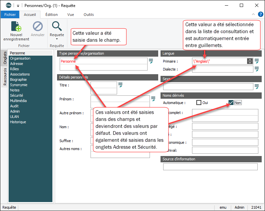
Task: Click the Source d'information input field
Action: pyautogui.click(x=210, y=167)
